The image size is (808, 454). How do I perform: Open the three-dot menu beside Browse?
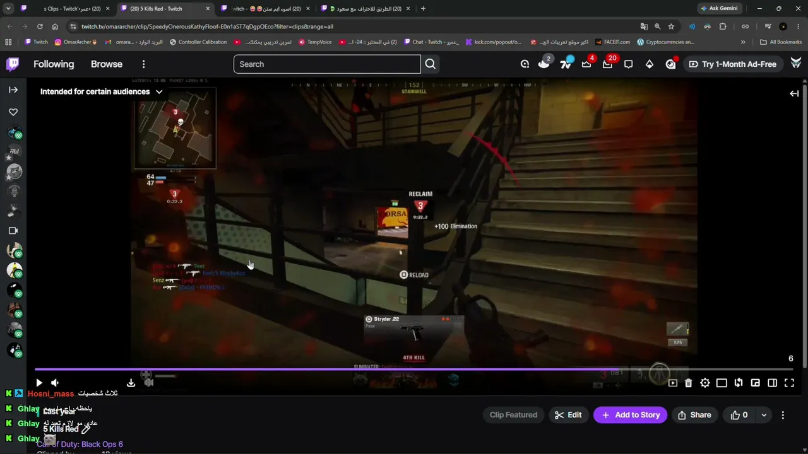[x=143, y=64]
